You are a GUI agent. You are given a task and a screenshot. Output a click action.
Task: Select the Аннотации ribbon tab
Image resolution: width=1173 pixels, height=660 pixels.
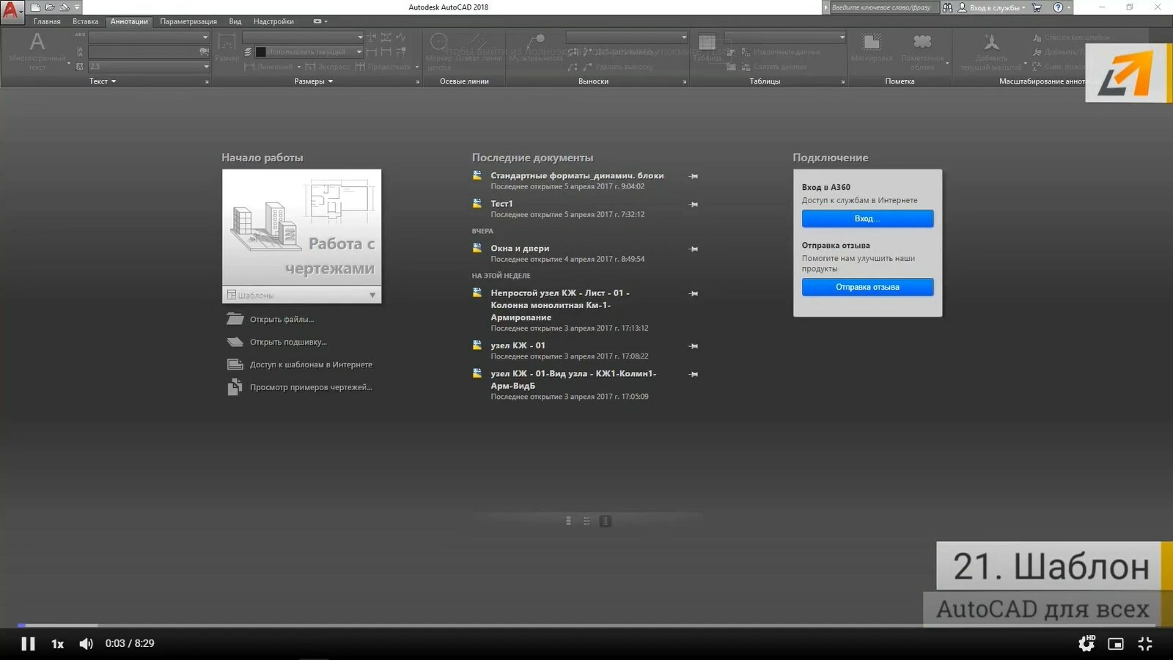[x=129, y=21]
